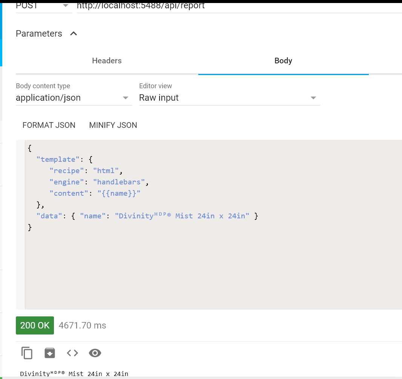Screen dimensions: 402x379
Task: Click the Parameters heading label
Action: 39,34
